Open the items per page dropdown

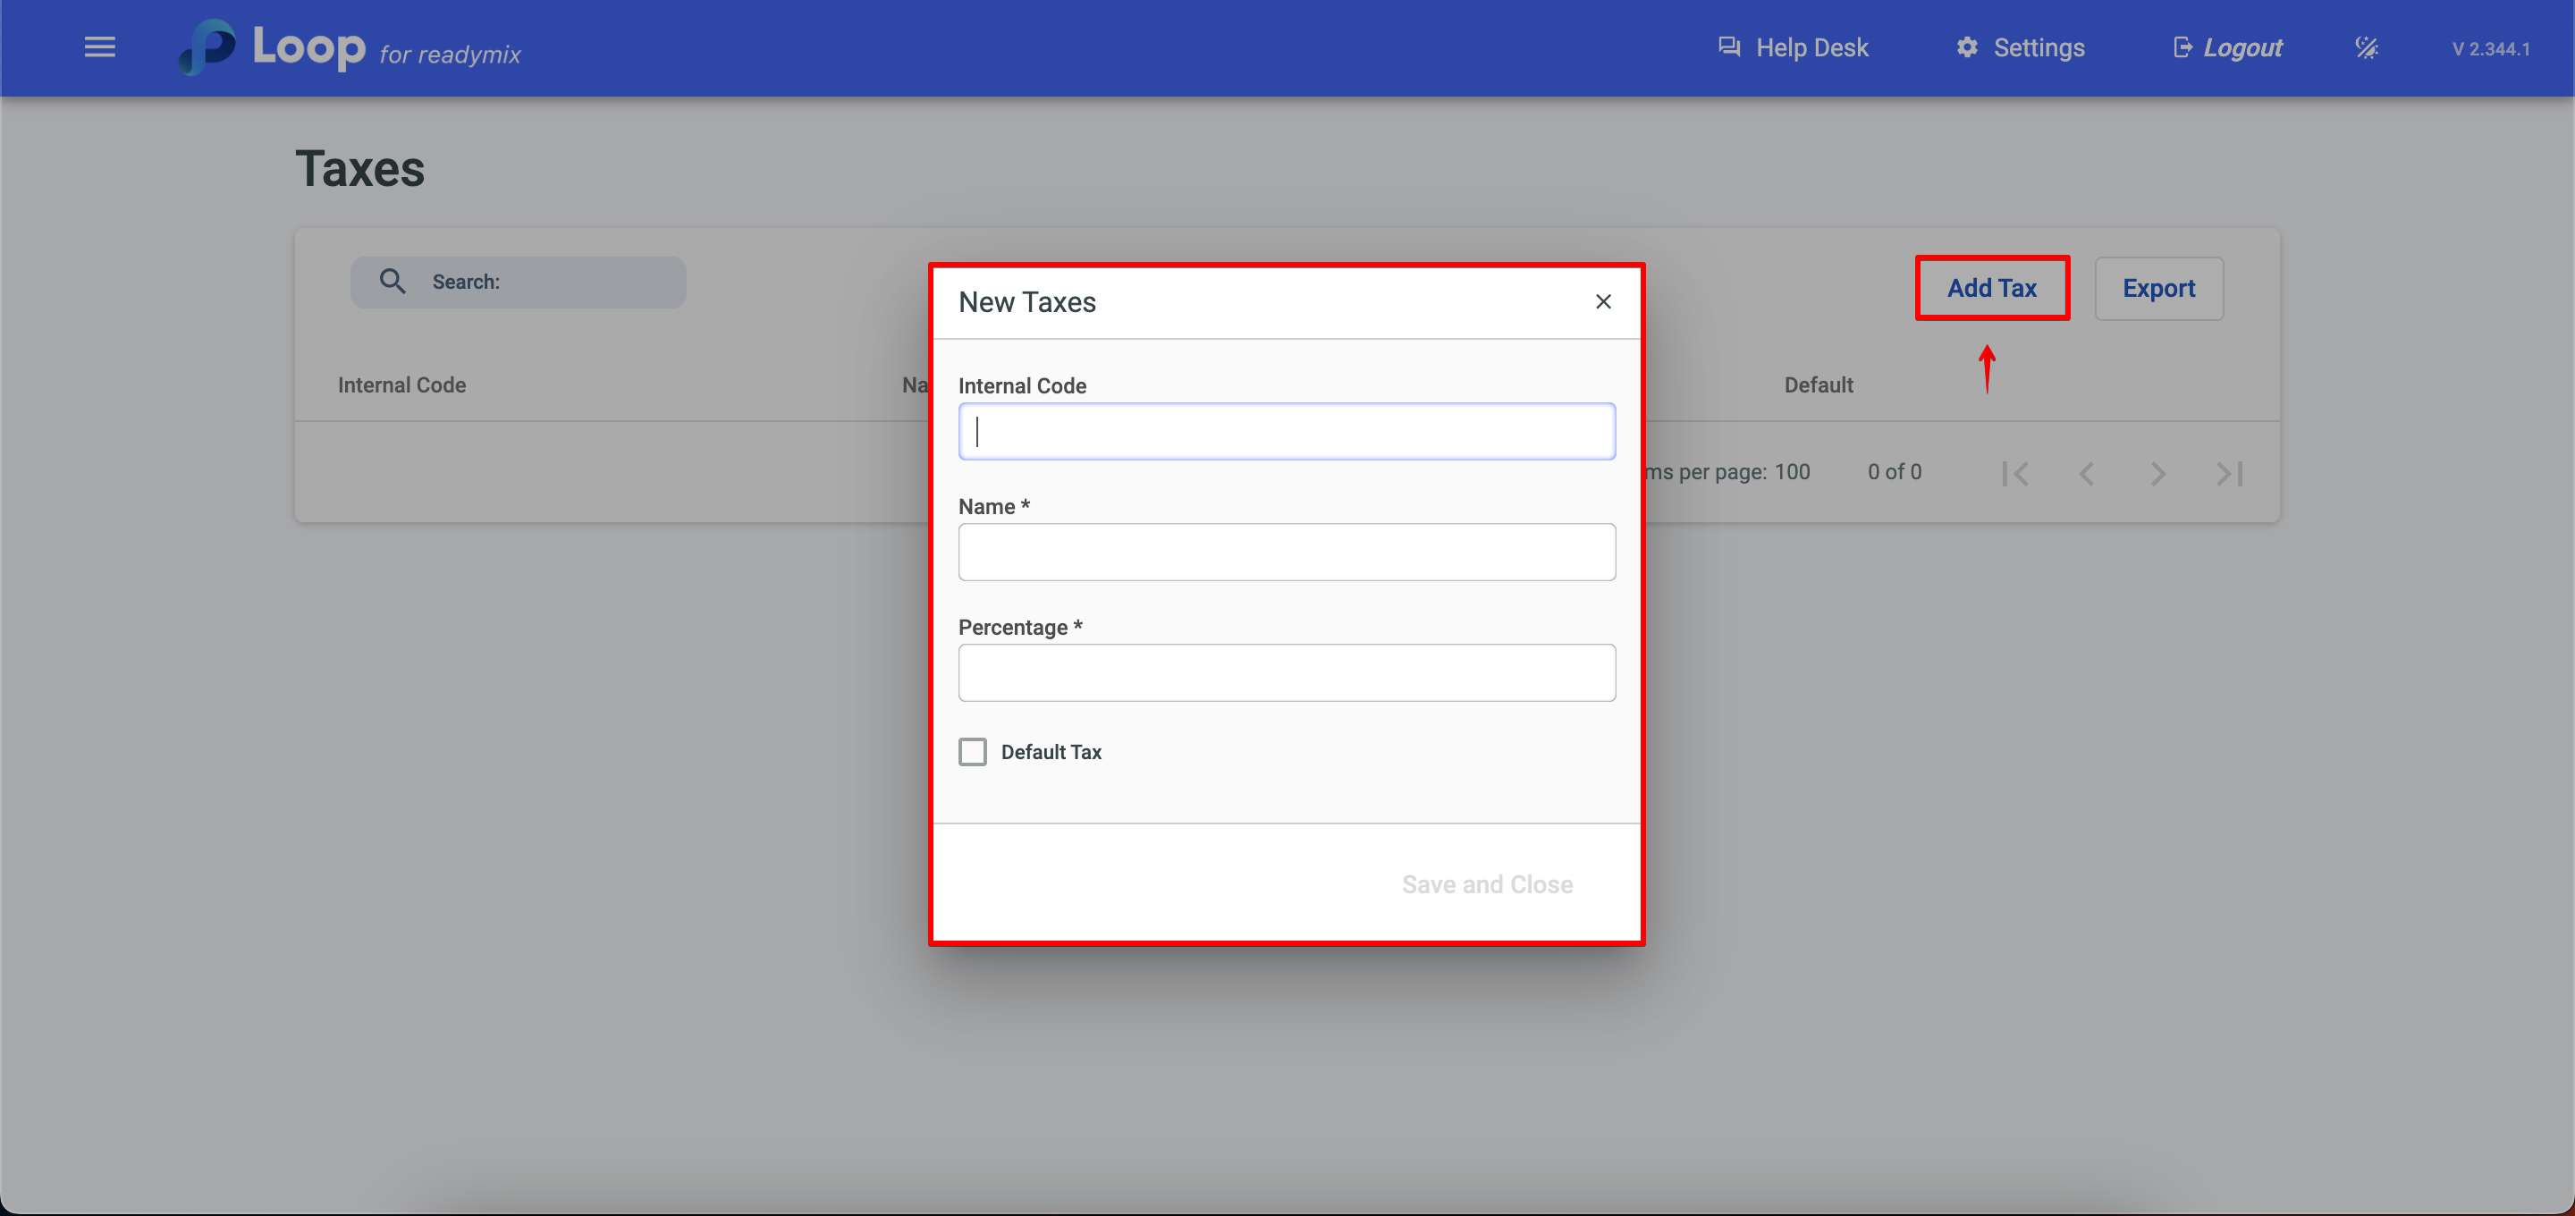(1791, 472)
